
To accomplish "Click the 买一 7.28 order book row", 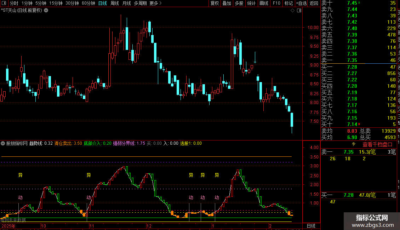I will (x=359, y=67).
